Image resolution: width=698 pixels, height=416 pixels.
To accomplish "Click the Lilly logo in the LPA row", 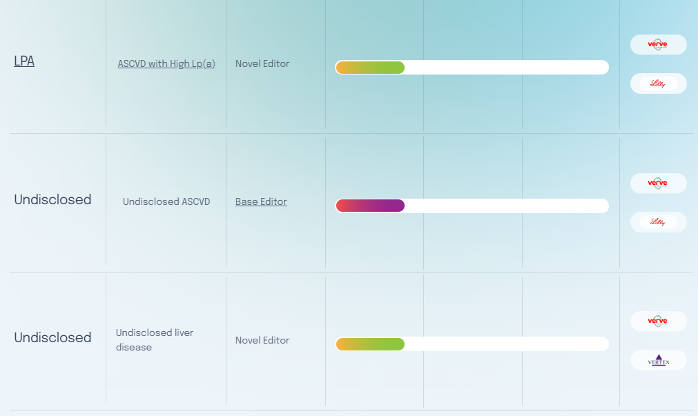I will point(658,83).
